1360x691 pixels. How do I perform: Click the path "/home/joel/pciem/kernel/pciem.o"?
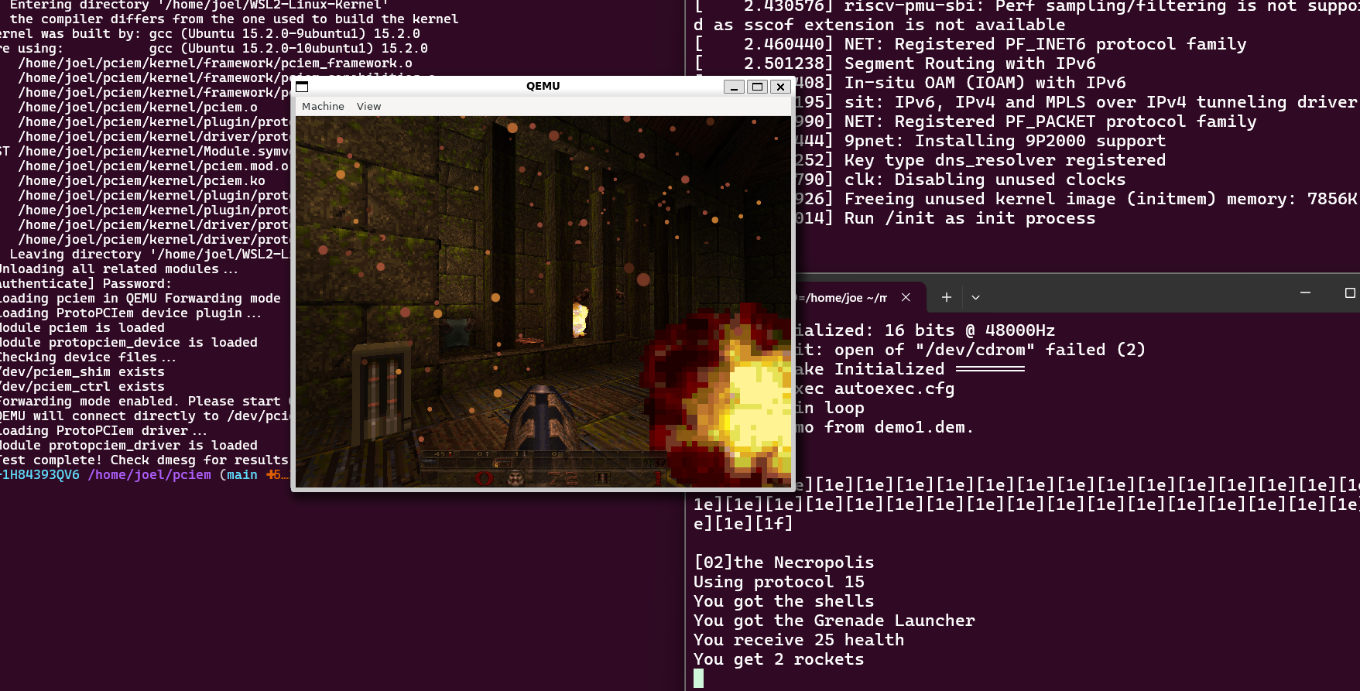point(138,108)
